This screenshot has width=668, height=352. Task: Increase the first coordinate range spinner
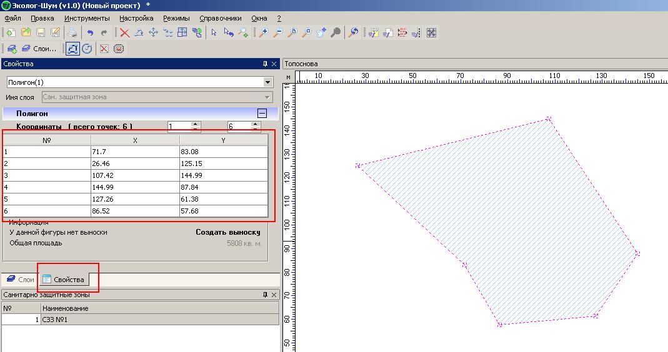click(196, 124)
